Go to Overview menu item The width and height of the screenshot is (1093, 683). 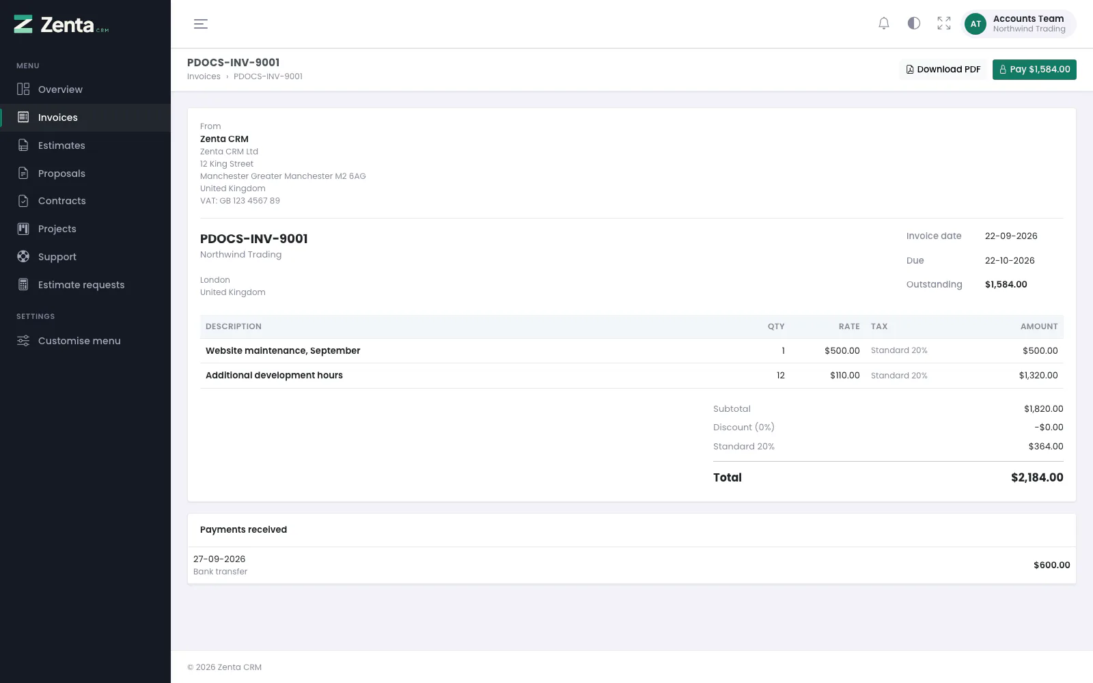coord(85,89)
